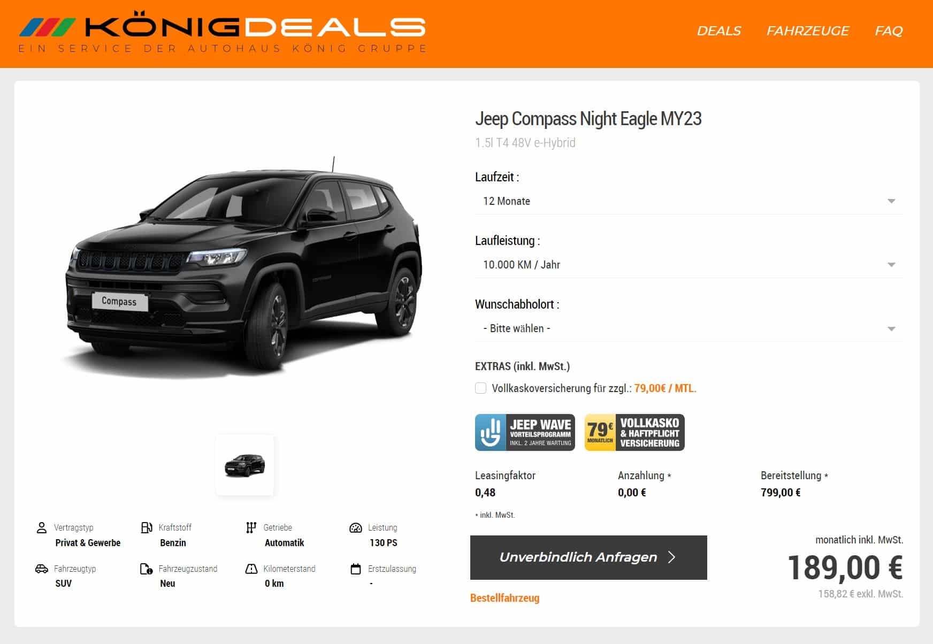Open the Laufzeit 12 Monate dropdown
Image resolution: width=933 pixels, height=644 pixels.
[x=689, y=201]
